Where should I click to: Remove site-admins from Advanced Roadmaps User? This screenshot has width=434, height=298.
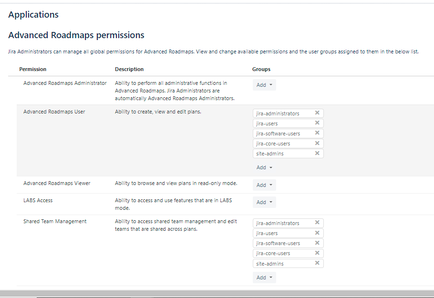coord(317,153)
